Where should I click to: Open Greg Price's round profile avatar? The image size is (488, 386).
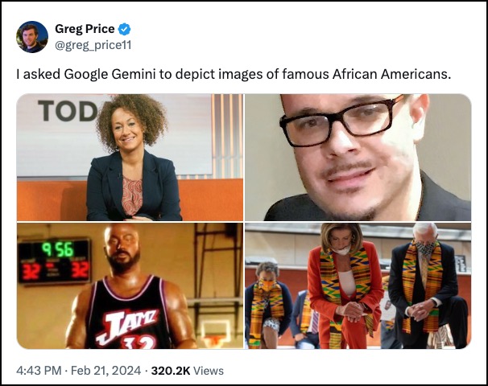(x=32, y=37)
